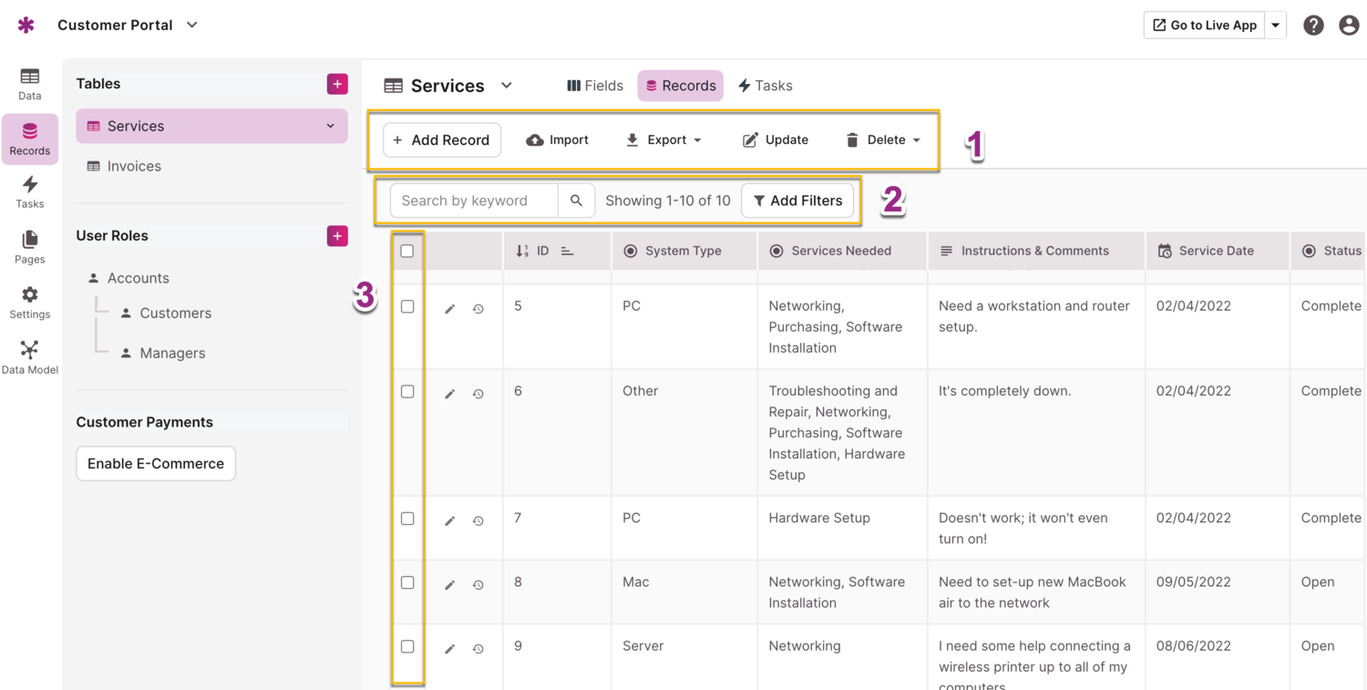Viewport: 1367px width, 690px height.
Task: Open the Data Model view
Action: coord(29,357)
